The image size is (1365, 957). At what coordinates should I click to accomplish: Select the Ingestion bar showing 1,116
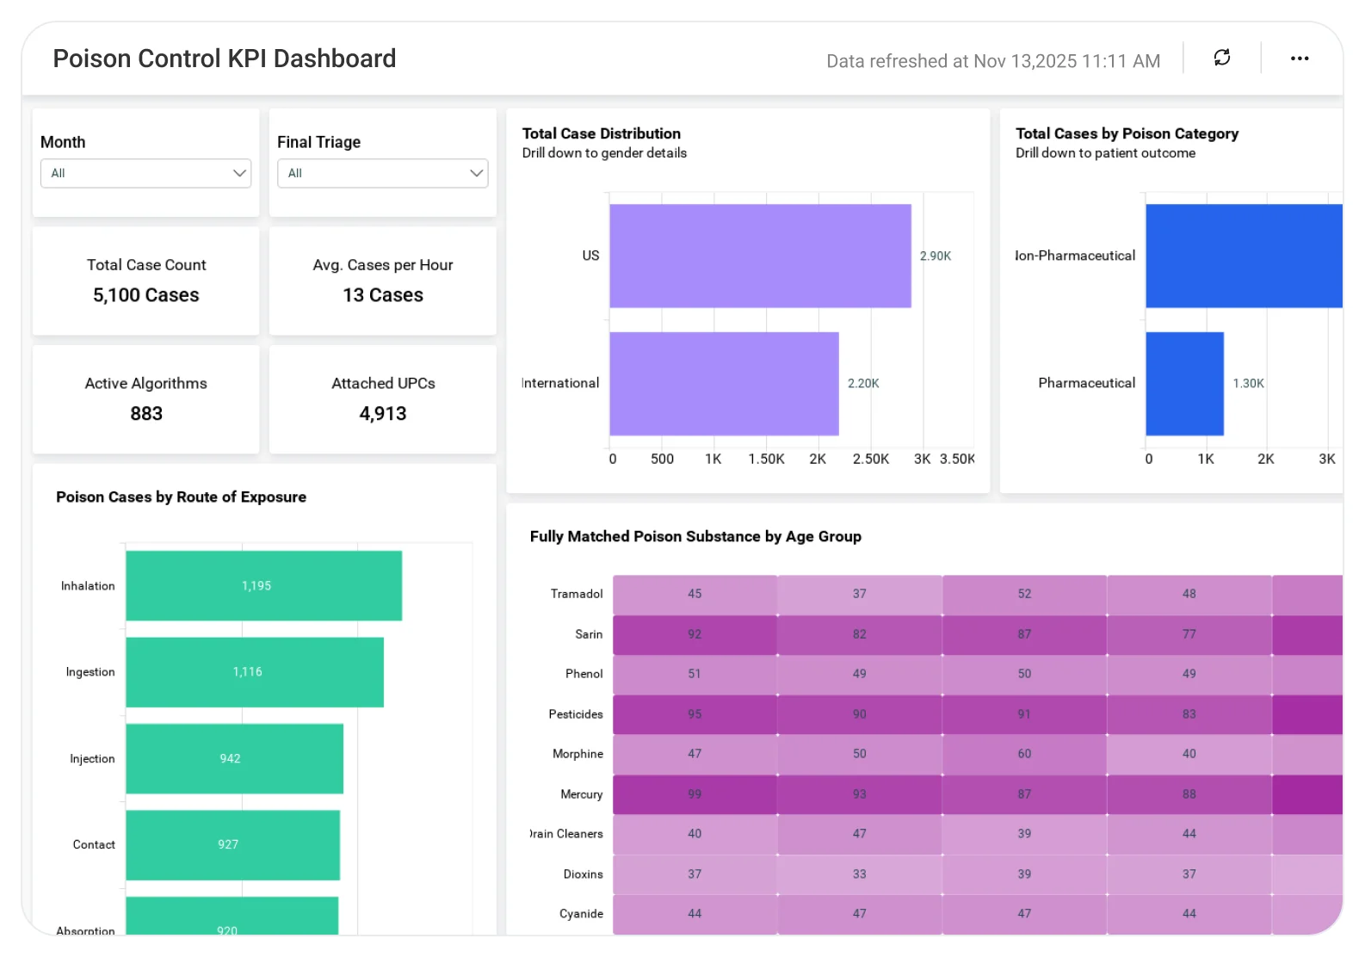pos(255,672)
